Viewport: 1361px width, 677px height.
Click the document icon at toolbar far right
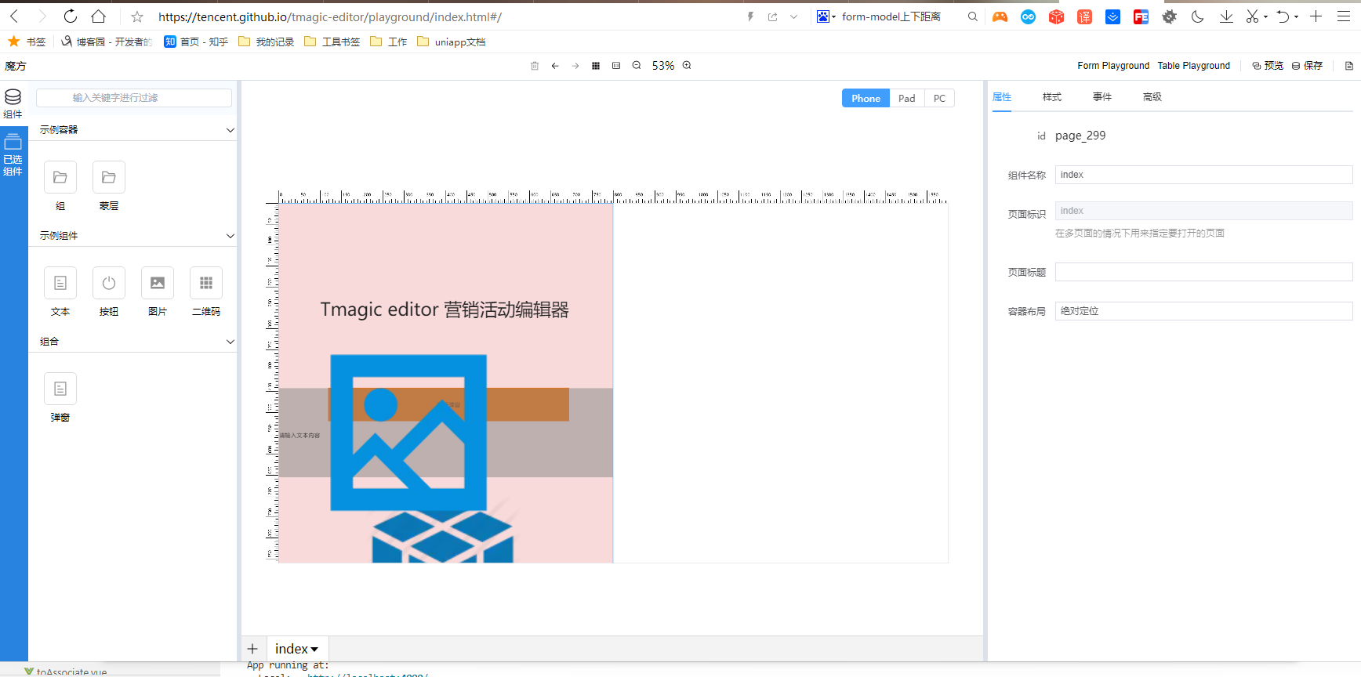pos(1349,66)
